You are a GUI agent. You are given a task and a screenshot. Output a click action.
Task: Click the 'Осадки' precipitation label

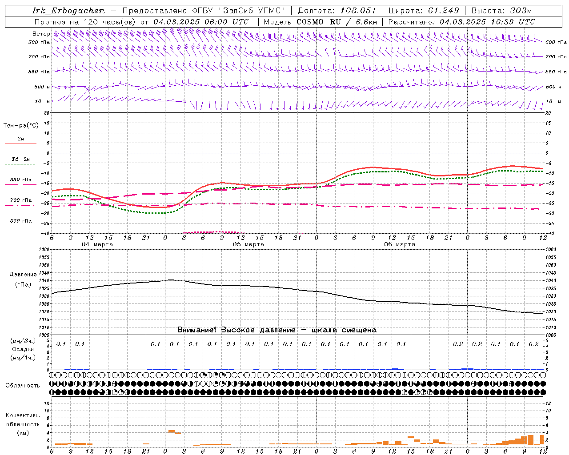pyautogui.click(x=23, y=349)
